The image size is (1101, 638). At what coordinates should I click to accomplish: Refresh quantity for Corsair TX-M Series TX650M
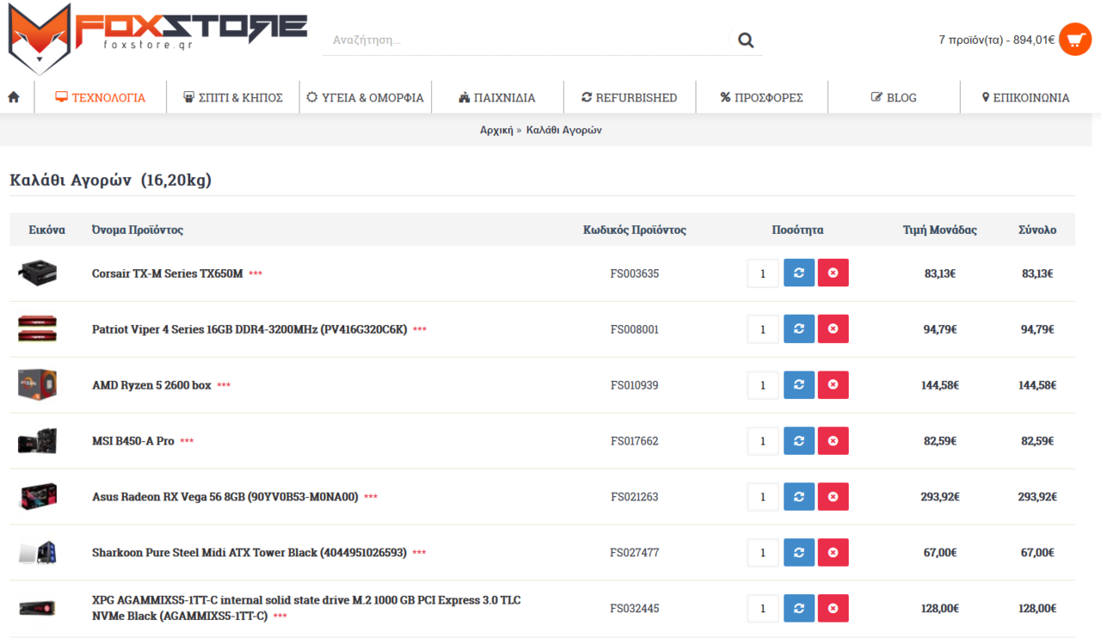tap(798, 273)
